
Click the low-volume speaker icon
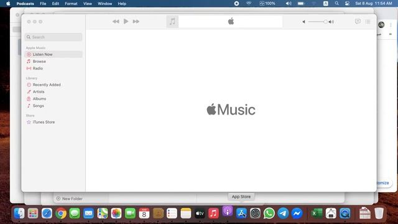click(x=303, y=22)
